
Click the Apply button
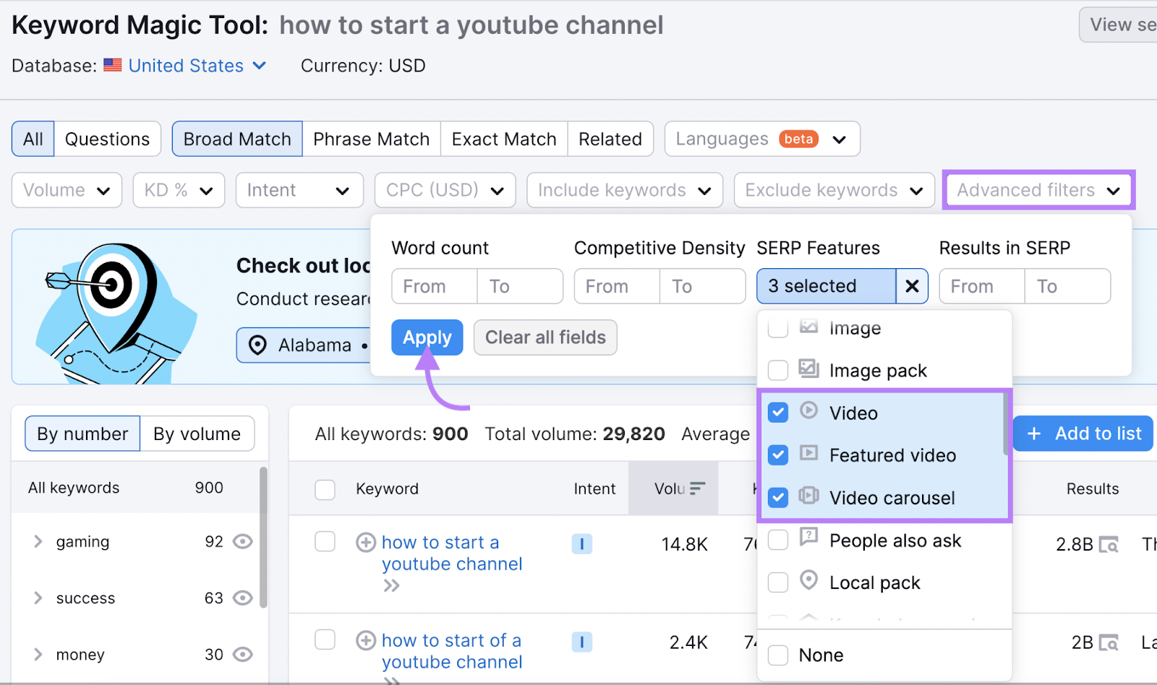pos(427,337)
